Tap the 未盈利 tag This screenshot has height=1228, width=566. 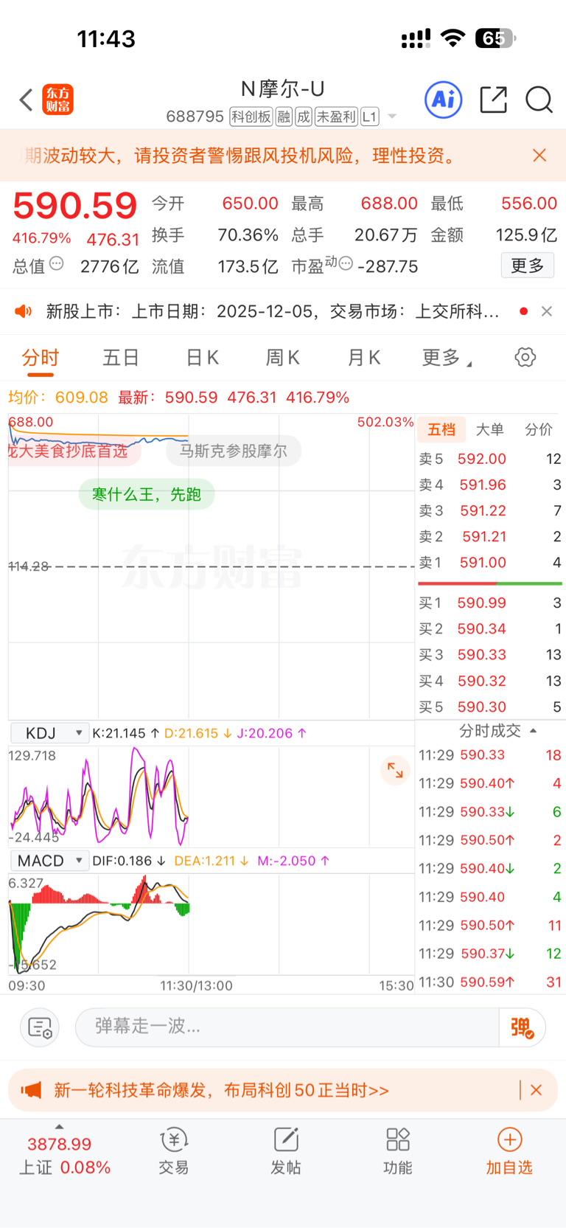pos(336,117)
